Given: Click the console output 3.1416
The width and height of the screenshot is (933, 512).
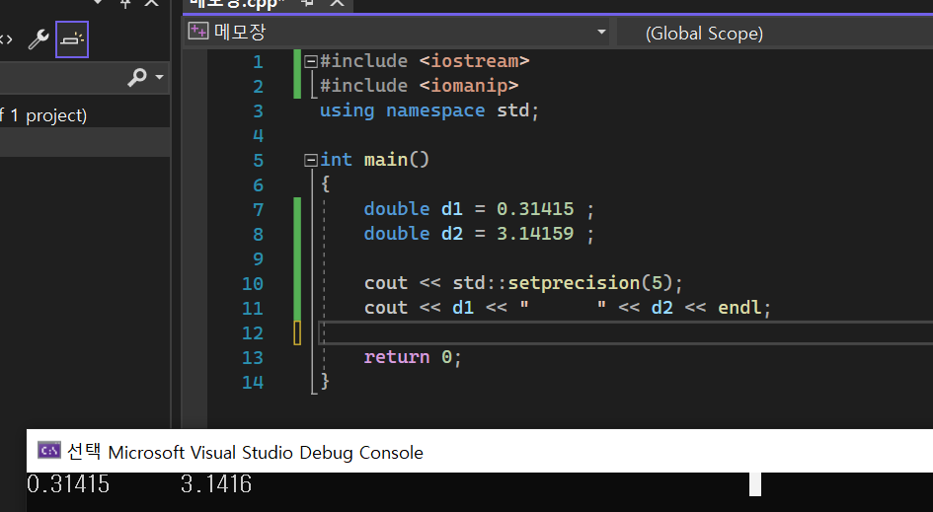Looking at the screenshot, I should coord(216,484).
